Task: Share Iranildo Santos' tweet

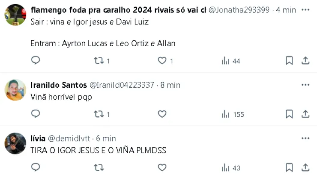Action: tap(305, 114)
